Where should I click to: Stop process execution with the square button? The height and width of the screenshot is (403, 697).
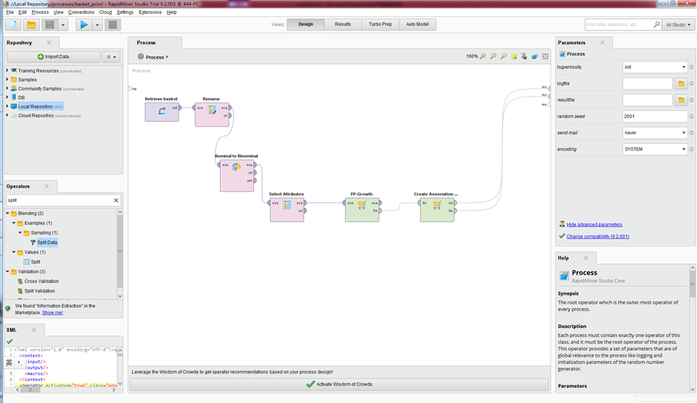click(x=113, y=25)
